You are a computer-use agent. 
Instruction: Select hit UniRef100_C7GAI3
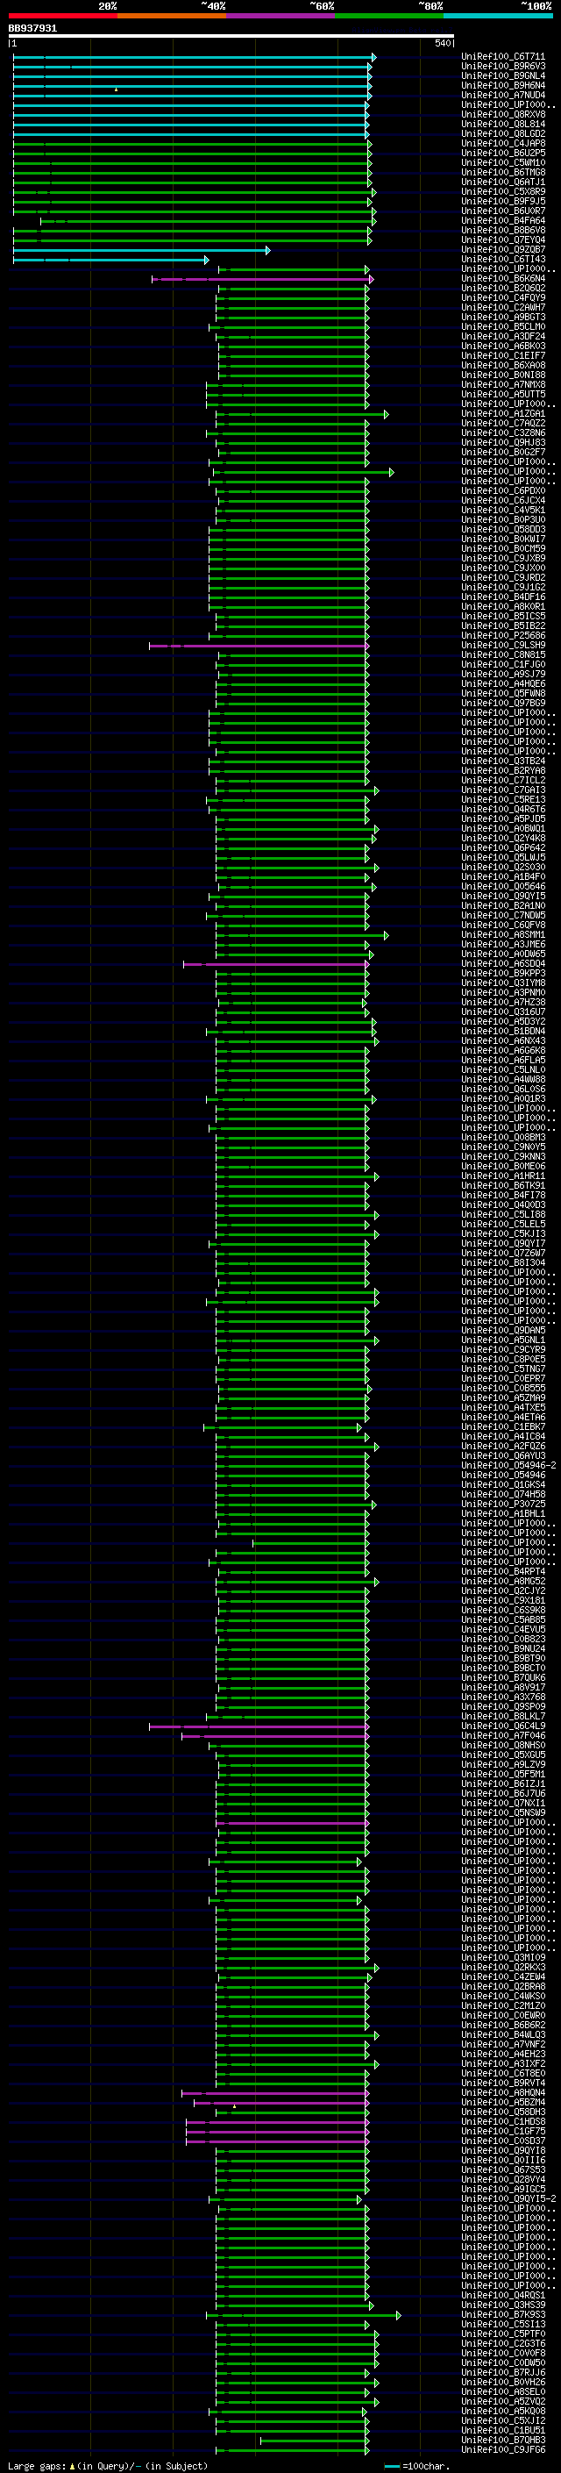pyautogui.click(x=502, y=790)
